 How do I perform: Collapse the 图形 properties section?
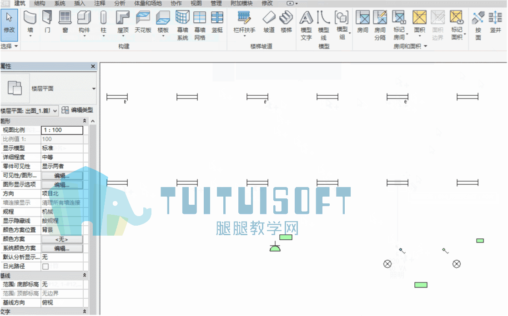click(x=85, y=121)
